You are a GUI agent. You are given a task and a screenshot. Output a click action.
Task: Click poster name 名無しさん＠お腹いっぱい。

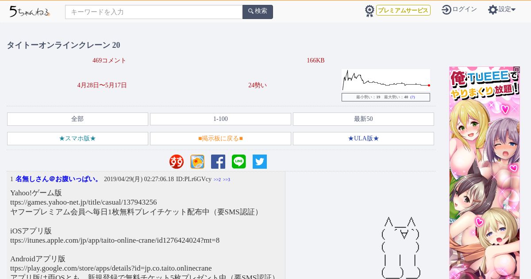(x=58, y=179)
